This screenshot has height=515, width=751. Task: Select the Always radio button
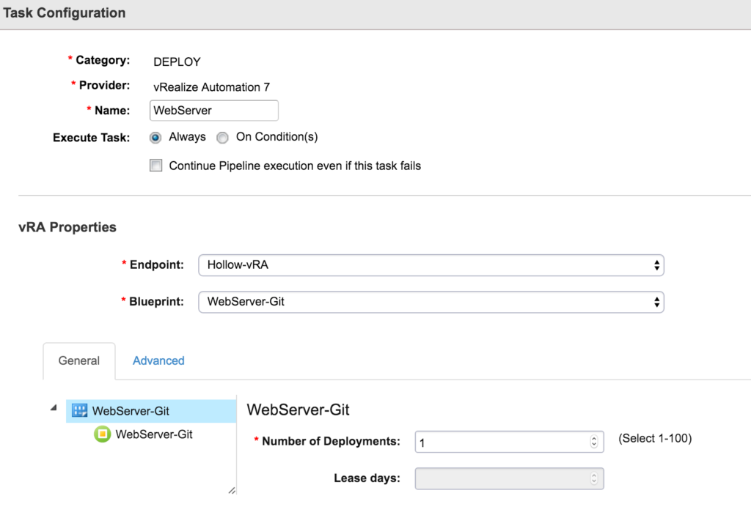click(x=155, y=138)
